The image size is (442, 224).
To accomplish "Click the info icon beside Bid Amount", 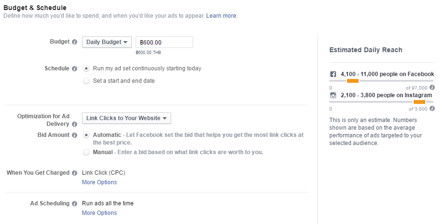I will (74, 135).
